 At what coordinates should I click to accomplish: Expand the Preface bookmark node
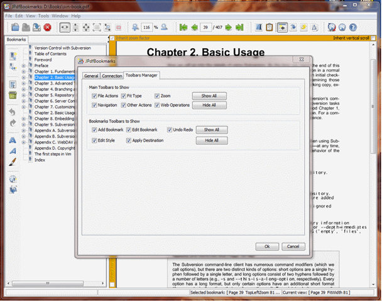pyautogui.click(x=24, y=65)
